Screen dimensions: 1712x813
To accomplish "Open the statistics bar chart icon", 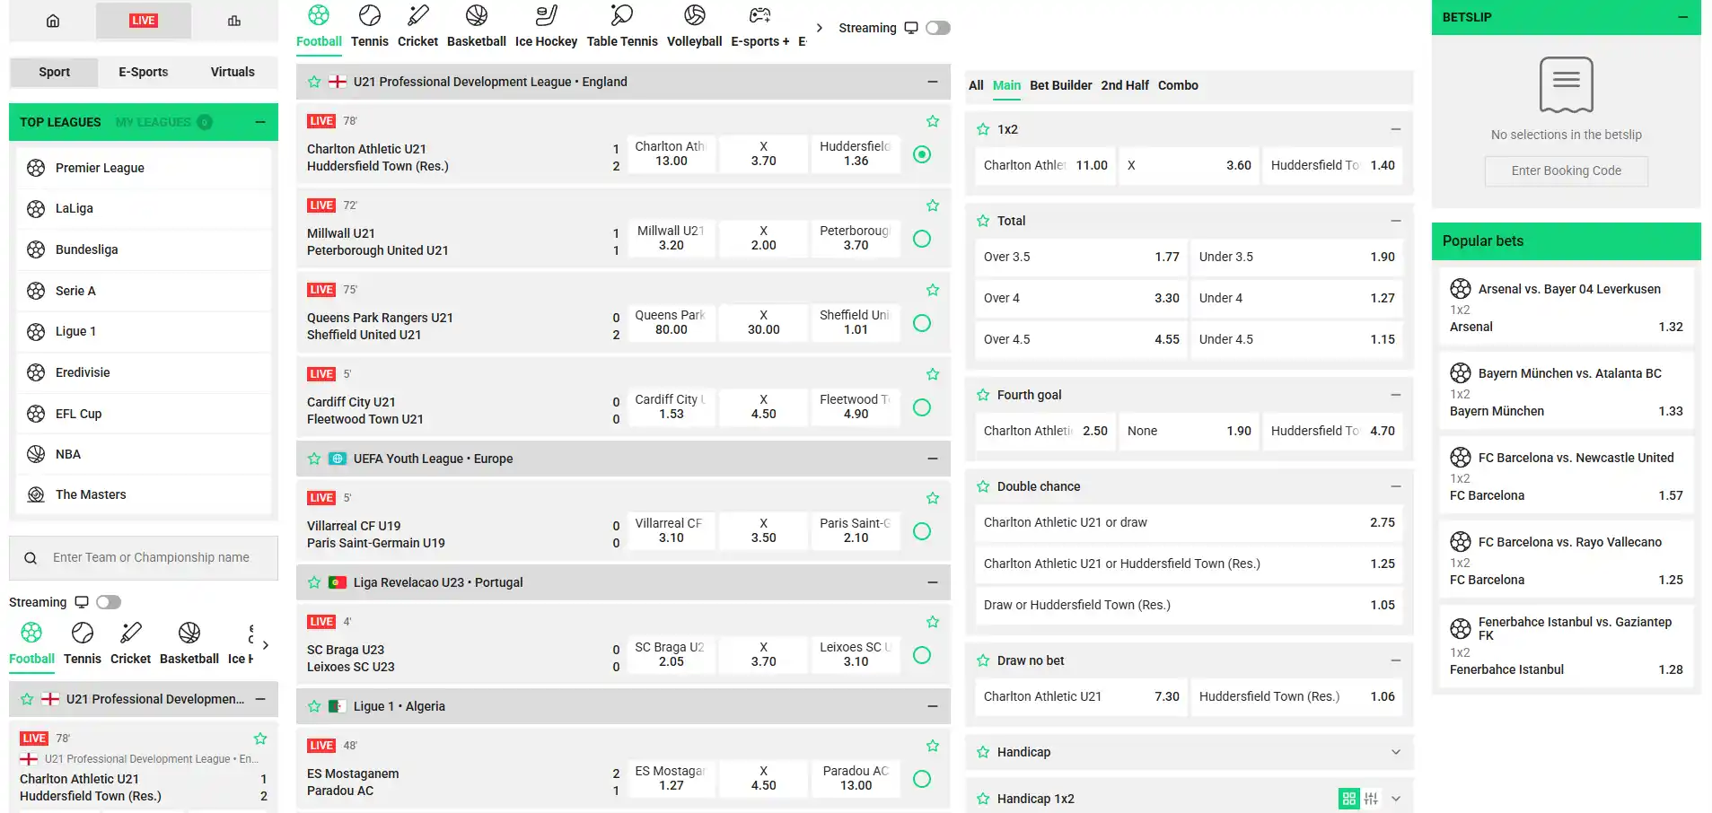I will click(234, 21).
